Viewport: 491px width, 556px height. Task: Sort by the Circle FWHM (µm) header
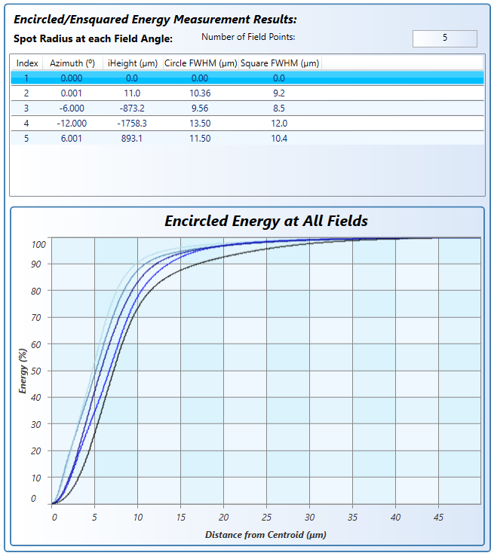[x=200, y=63]
